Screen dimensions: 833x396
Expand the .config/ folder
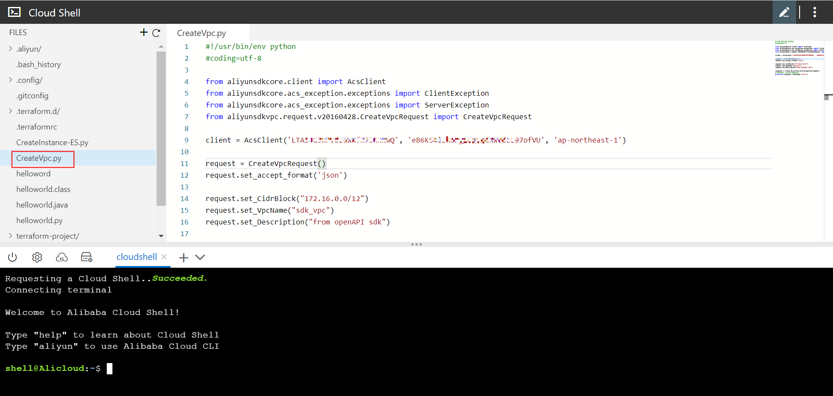[x=10, y=80]
